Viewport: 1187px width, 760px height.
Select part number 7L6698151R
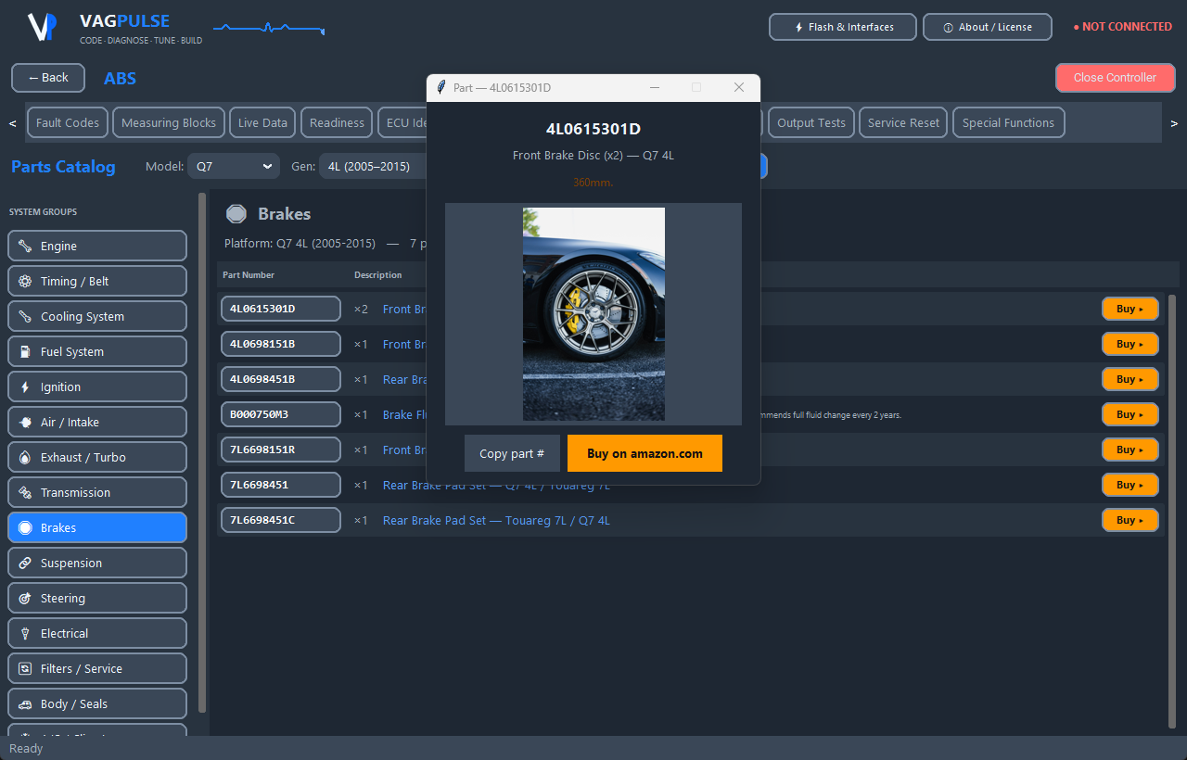tap(280, 450)
